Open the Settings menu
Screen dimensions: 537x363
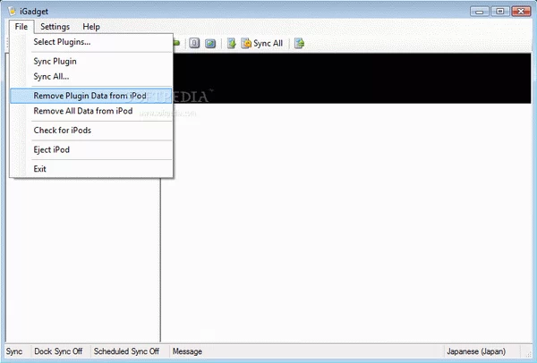(55, 27)
